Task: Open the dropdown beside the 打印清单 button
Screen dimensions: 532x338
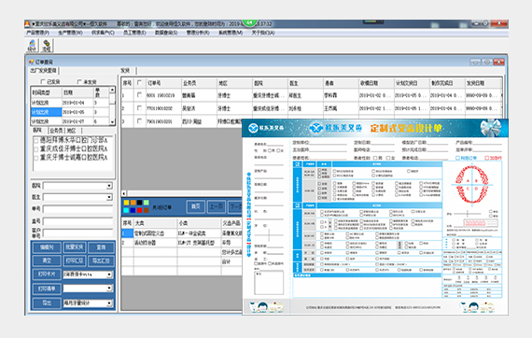Action: pos(109,289)
